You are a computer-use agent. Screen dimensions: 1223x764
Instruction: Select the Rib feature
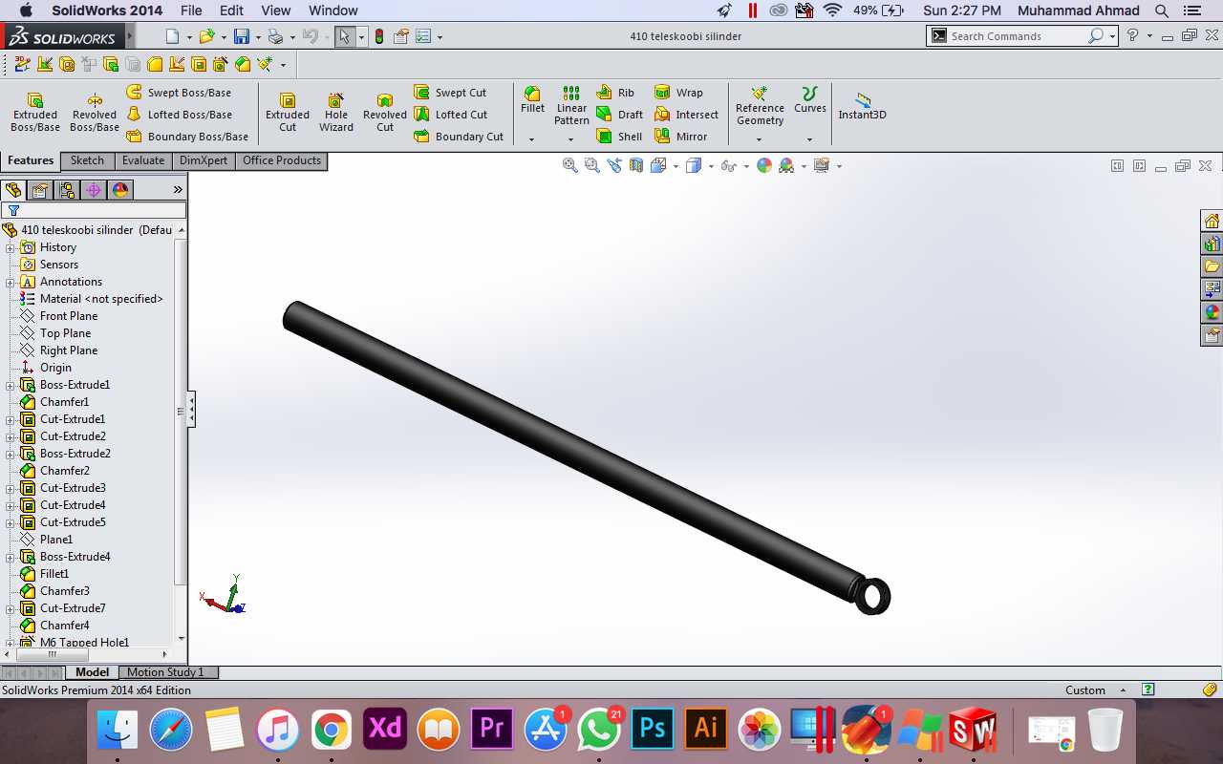tap(615, 93)
